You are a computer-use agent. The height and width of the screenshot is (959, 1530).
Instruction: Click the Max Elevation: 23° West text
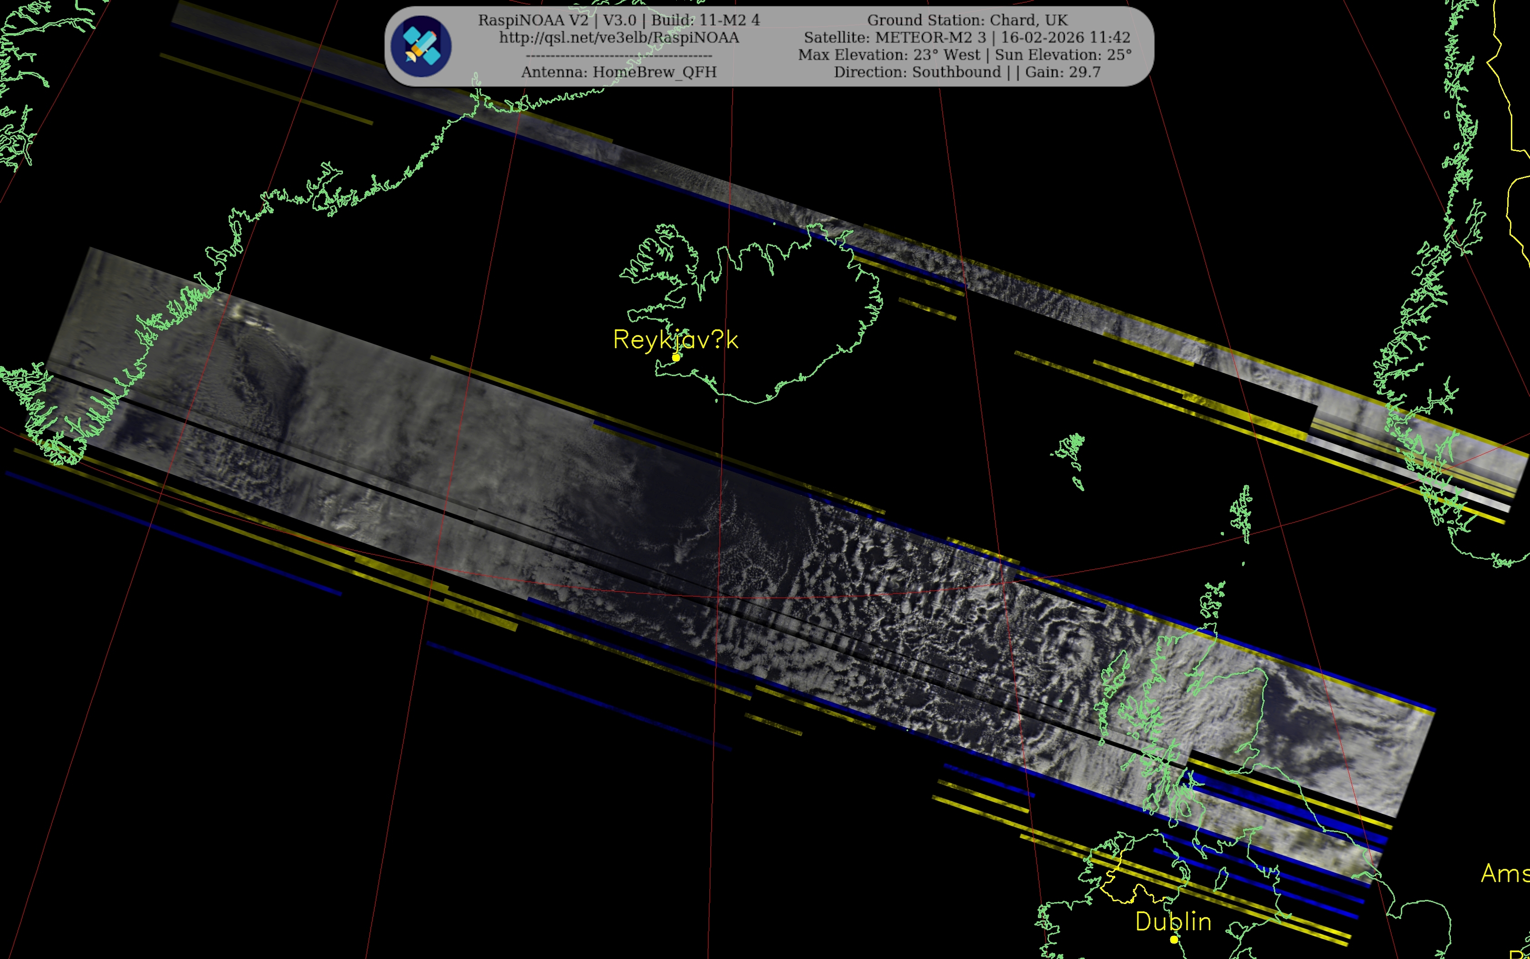(888, 55)
